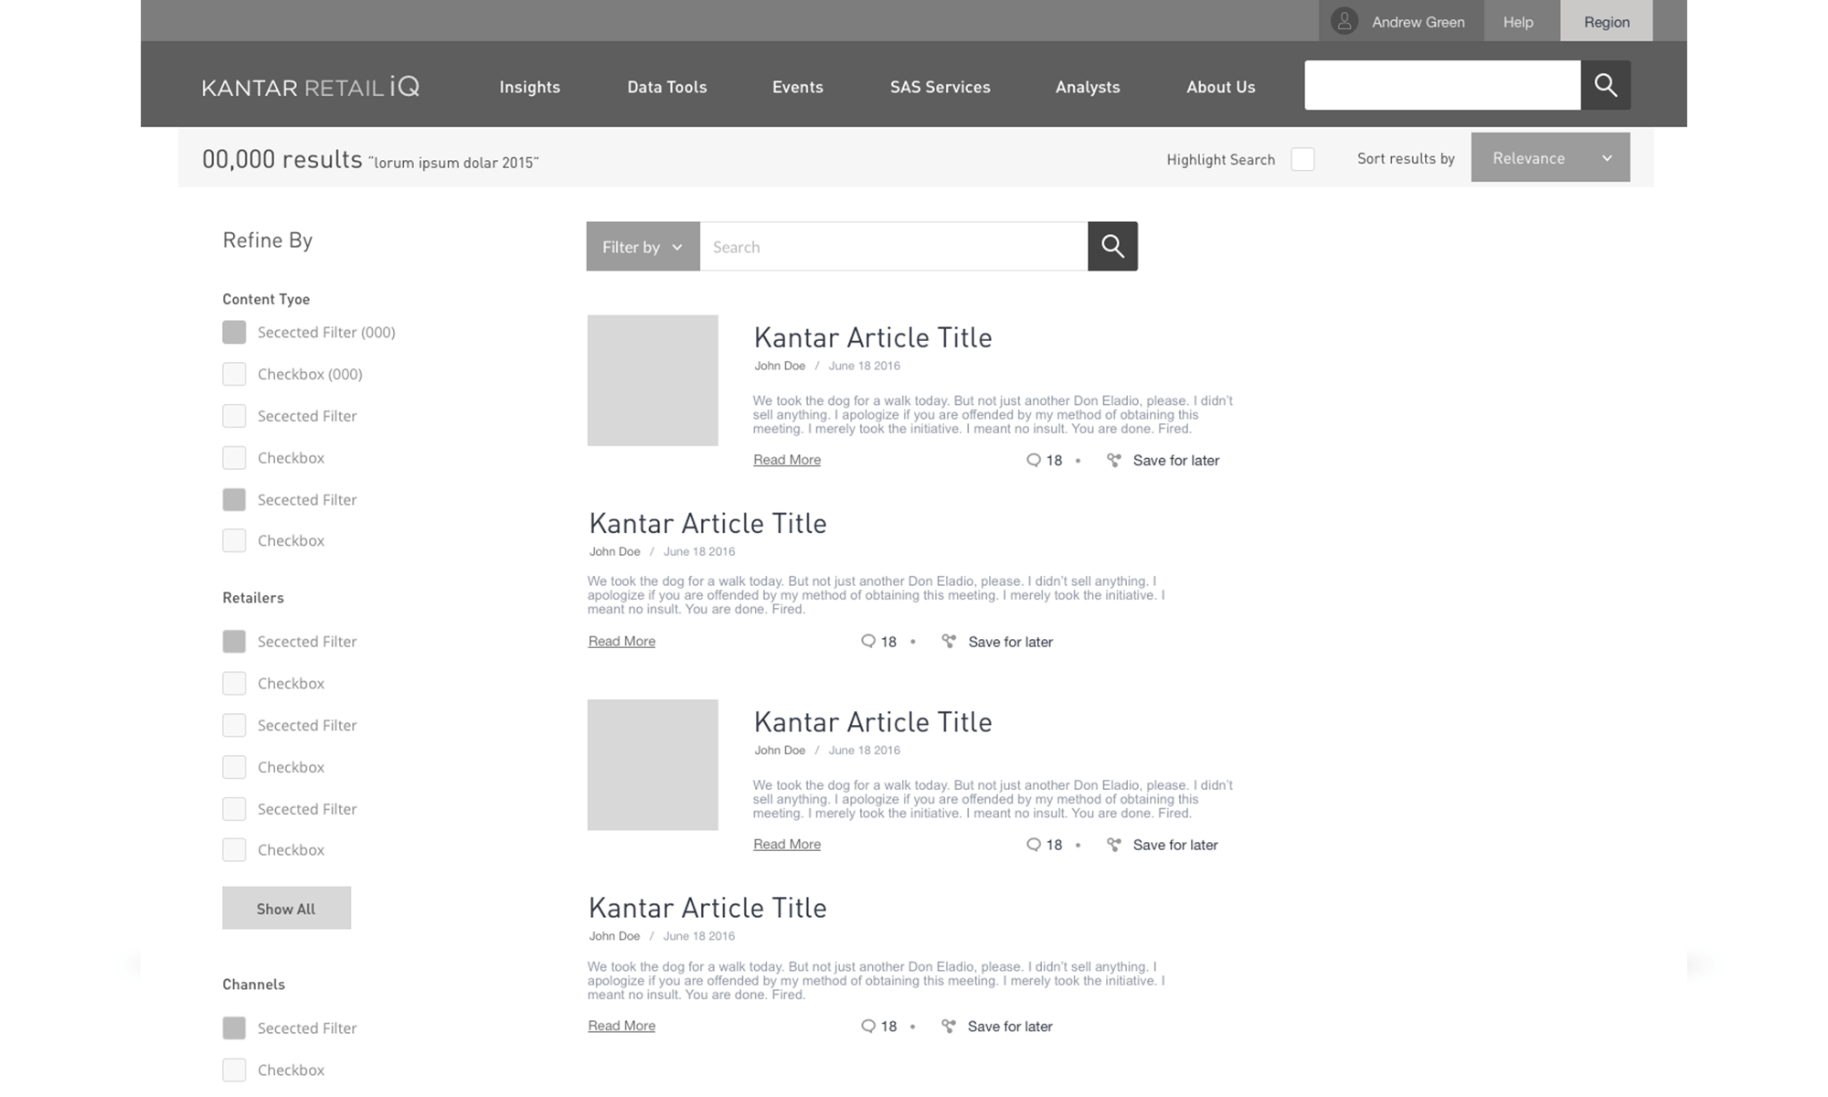Click Save for later on third article
The image size is (1828, 1097).
[1175, 846]
